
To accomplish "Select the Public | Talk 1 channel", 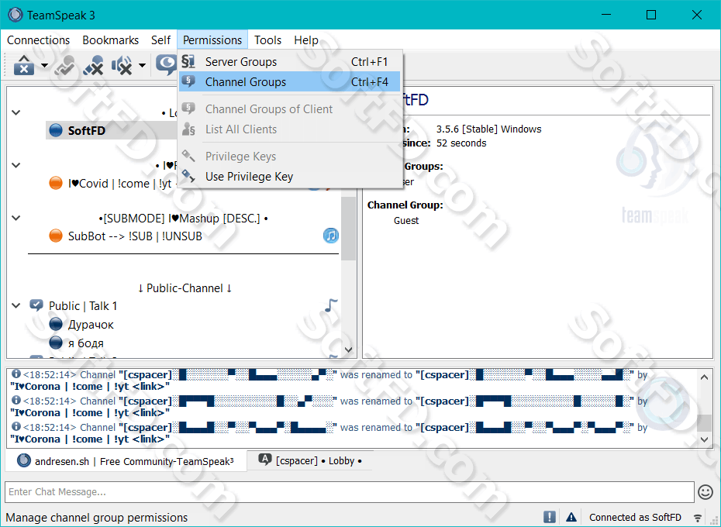I will [83, 306].
